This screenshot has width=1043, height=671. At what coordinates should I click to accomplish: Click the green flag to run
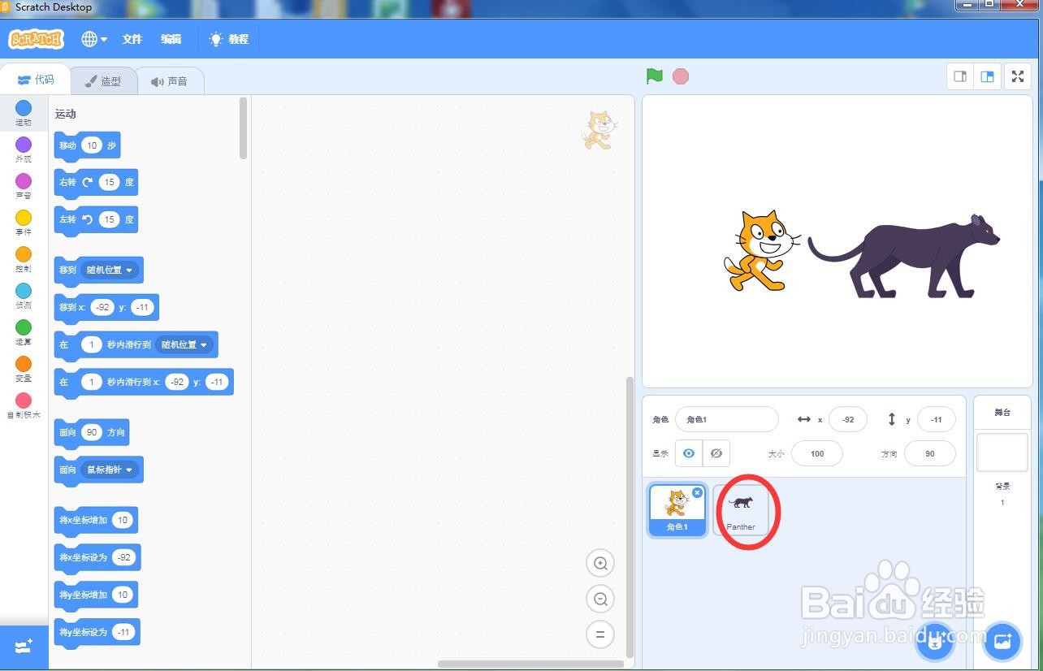[655, 76]
